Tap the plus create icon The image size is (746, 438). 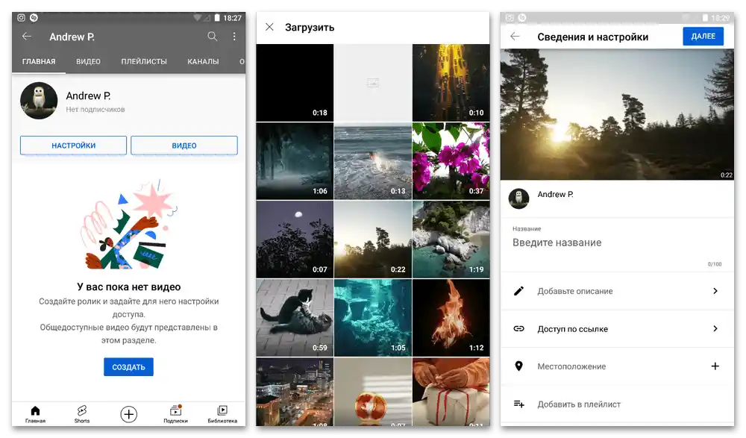(x=128, y=414)
